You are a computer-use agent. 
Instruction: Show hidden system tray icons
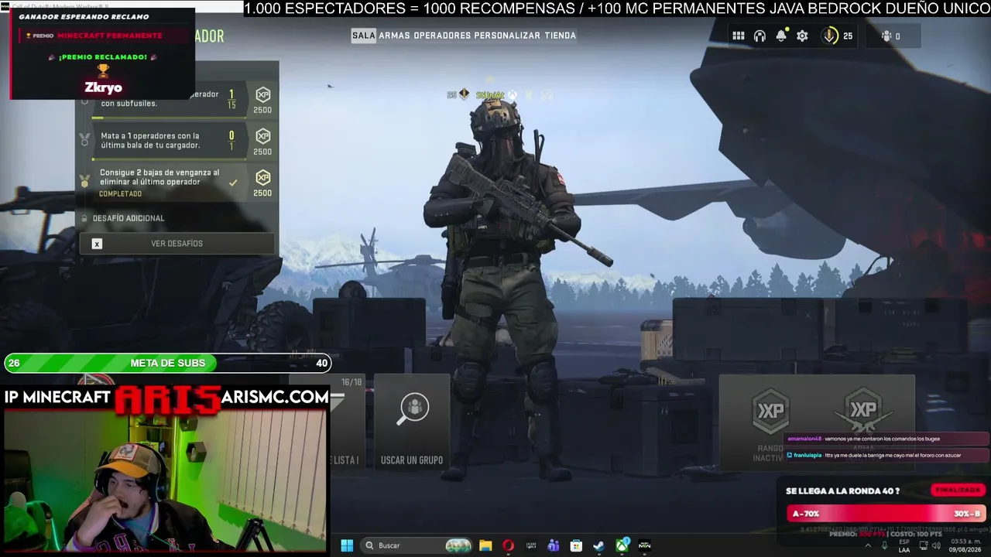(x=867, y=545)
